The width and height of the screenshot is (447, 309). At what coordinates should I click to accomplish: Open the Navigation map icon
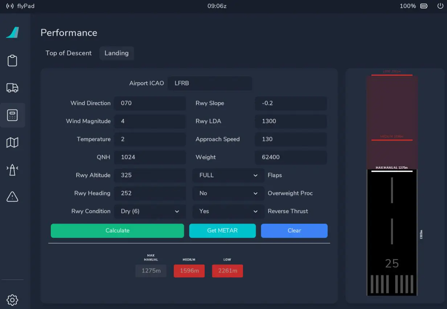(12, 142)
